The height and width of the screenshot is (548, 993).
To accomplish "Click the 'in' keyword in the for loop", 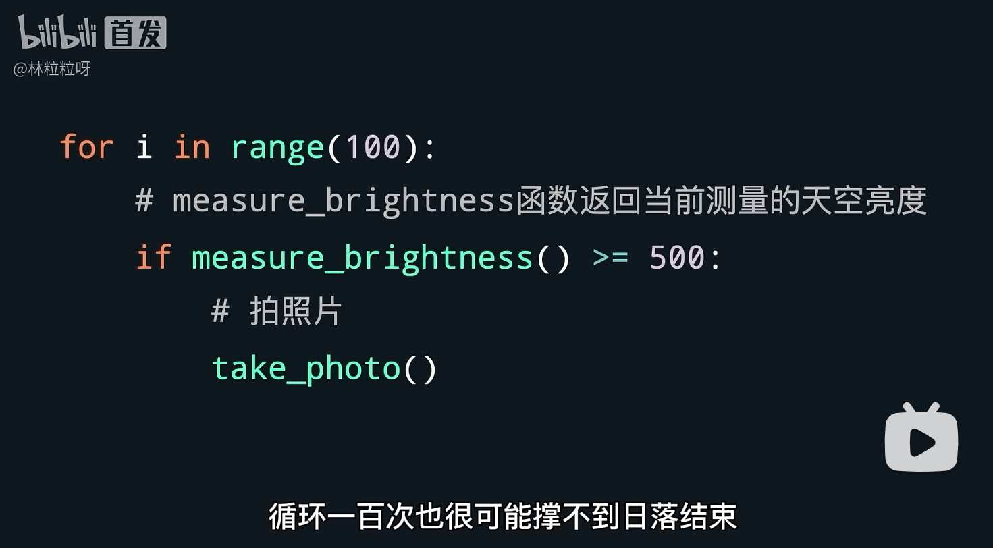I will tap(192, 146).
